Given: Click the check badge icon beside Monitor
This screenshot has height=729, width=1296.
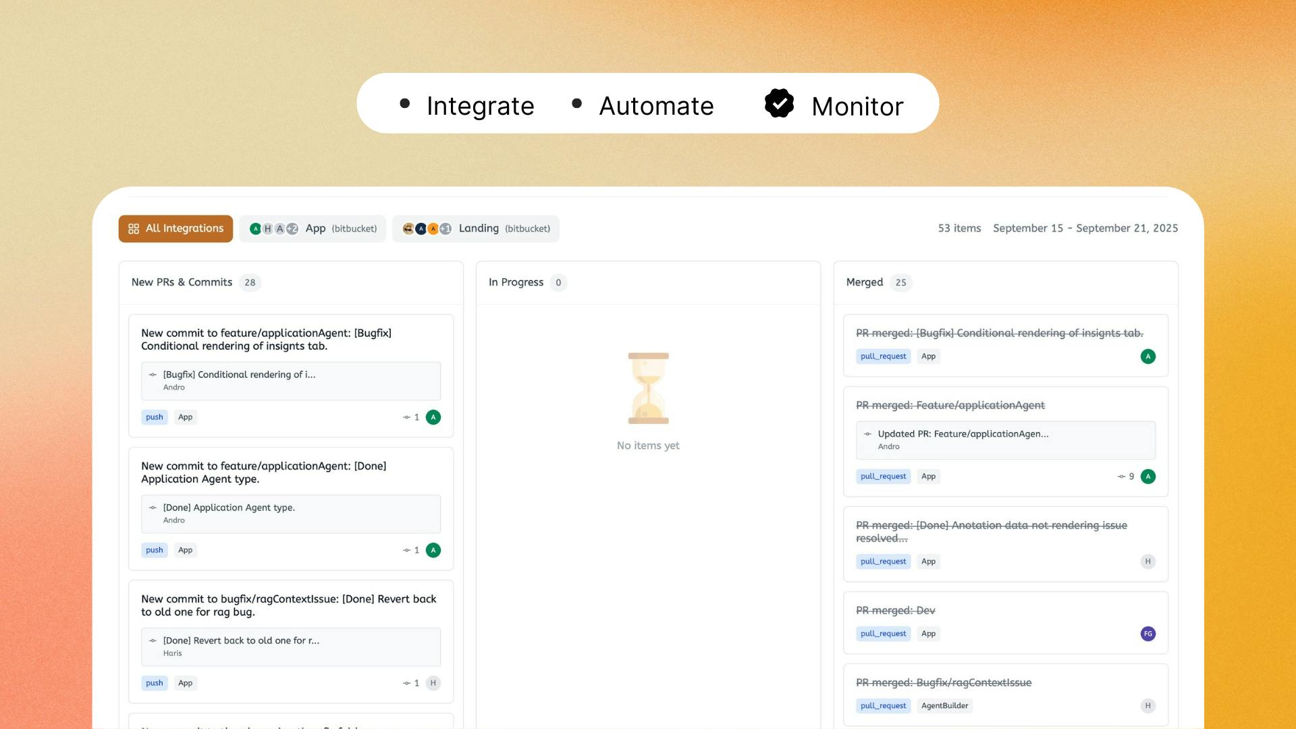Looking at the screenshot, I should pos(780,104).
